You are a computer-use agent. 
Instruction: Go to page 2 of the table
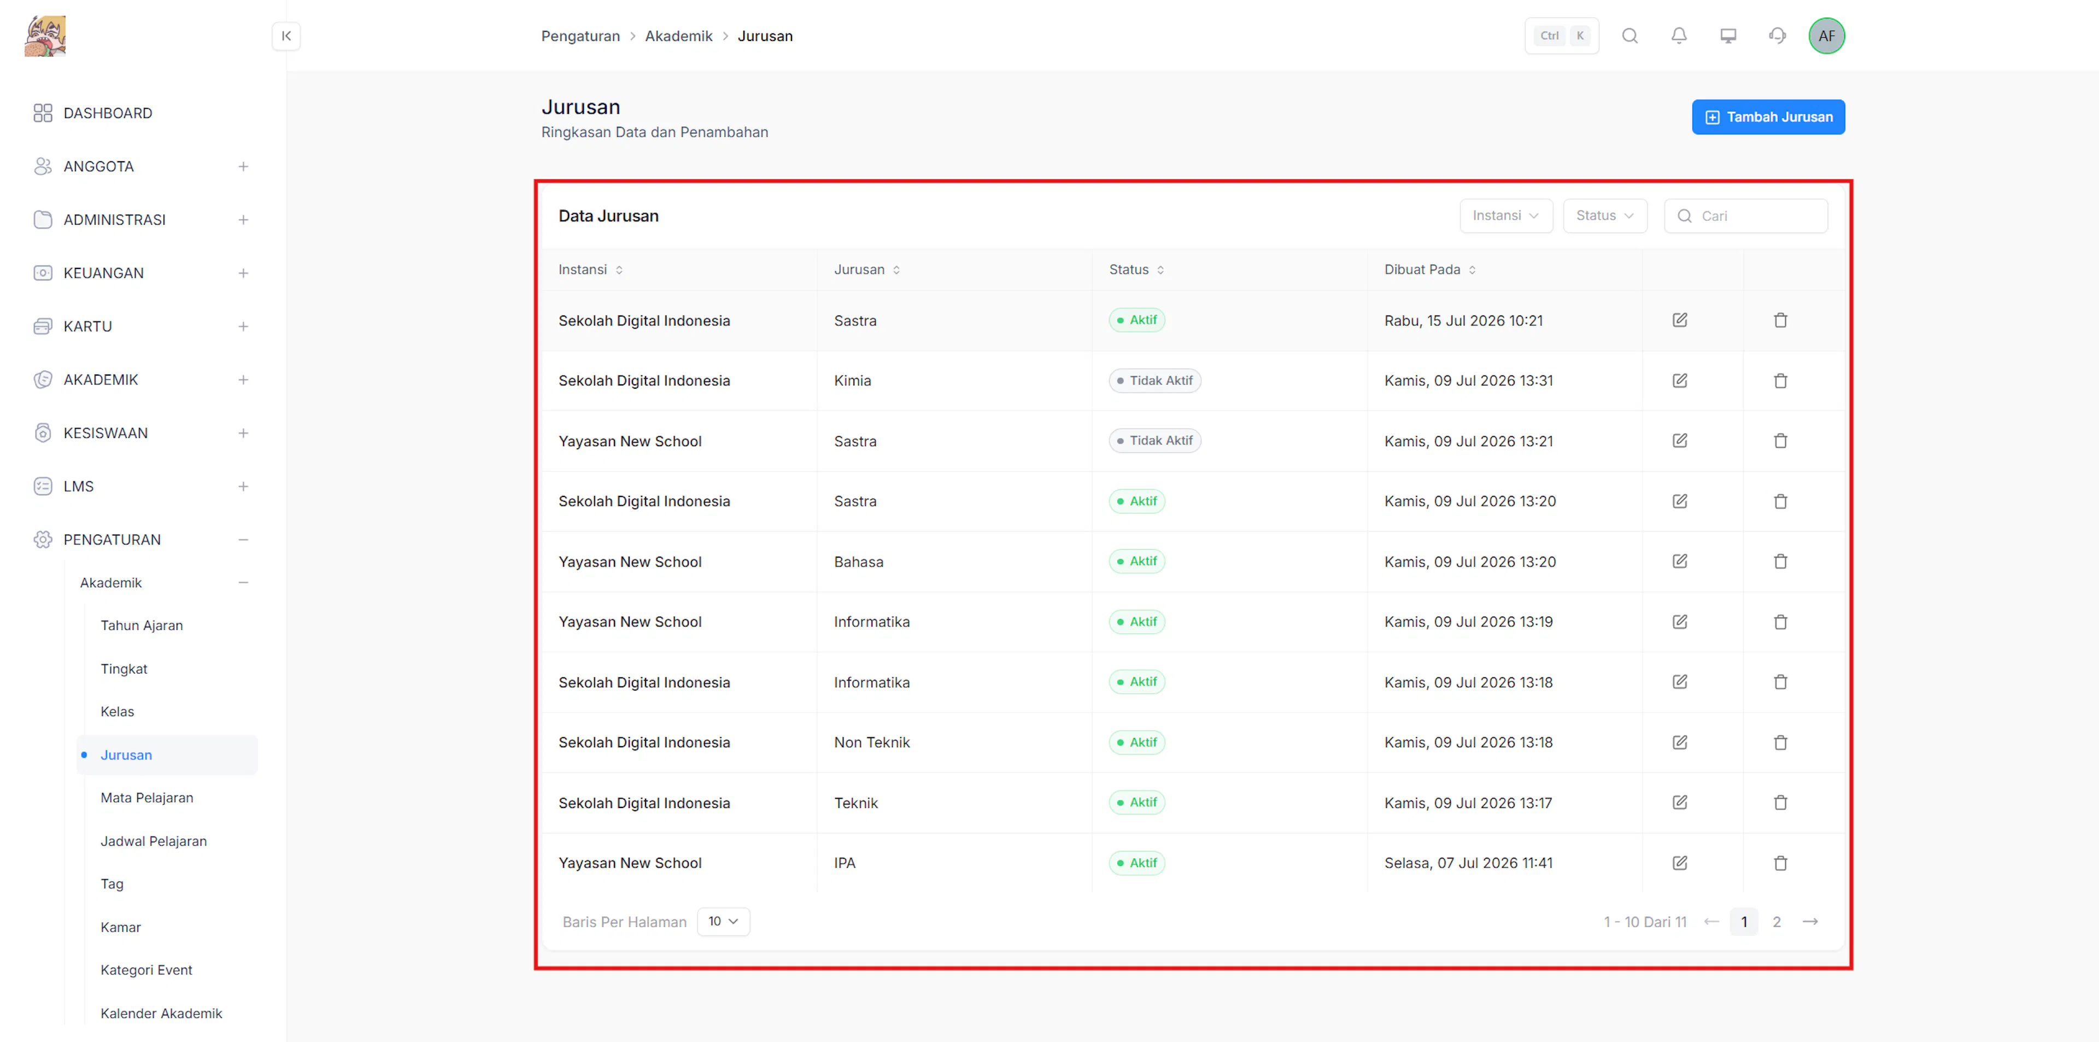click(1776, 921)
